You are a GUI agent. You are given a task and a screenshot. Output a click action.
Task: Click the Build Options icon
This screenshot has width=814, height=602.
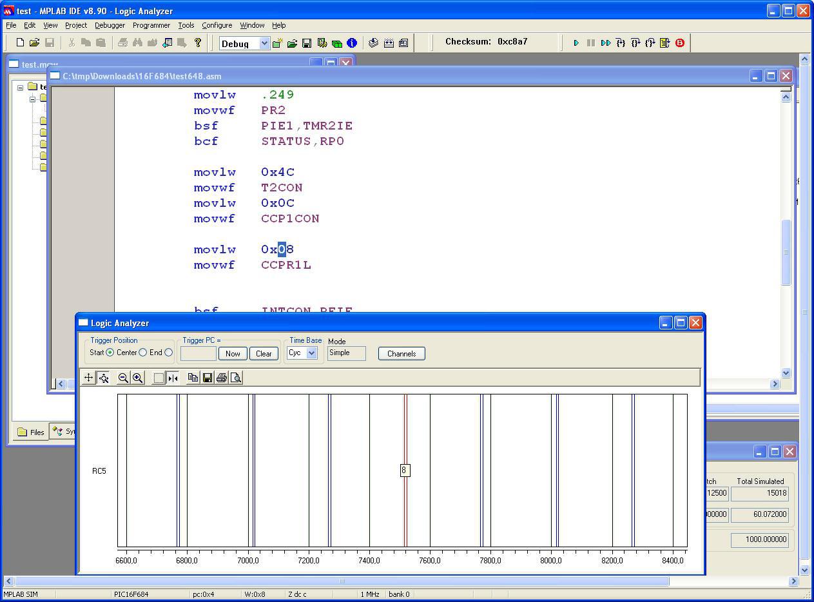tap(322, 43)
